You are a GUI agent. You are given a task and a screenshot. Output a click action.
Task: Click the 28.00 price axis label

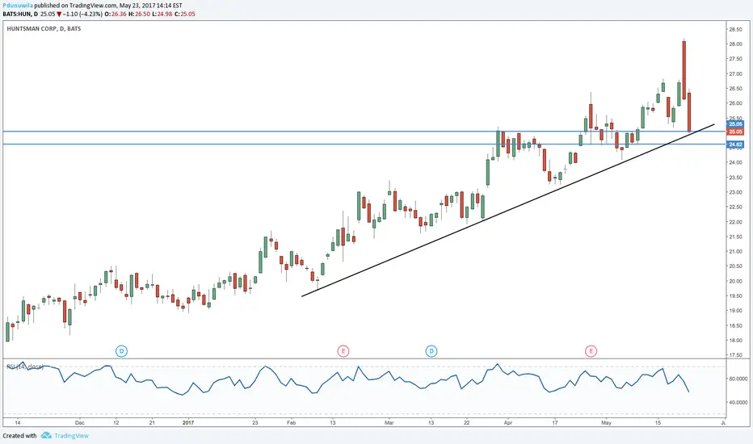point(735,44)
